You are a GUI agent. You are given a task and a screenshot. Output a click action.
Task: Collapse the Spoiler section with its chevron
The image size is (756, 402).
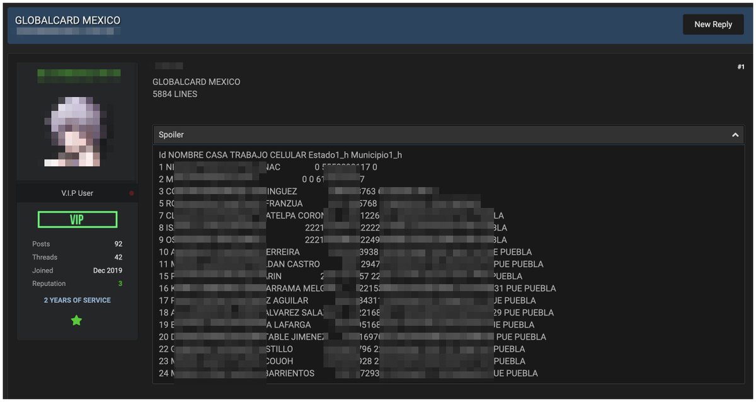click(x=735, y=135)
